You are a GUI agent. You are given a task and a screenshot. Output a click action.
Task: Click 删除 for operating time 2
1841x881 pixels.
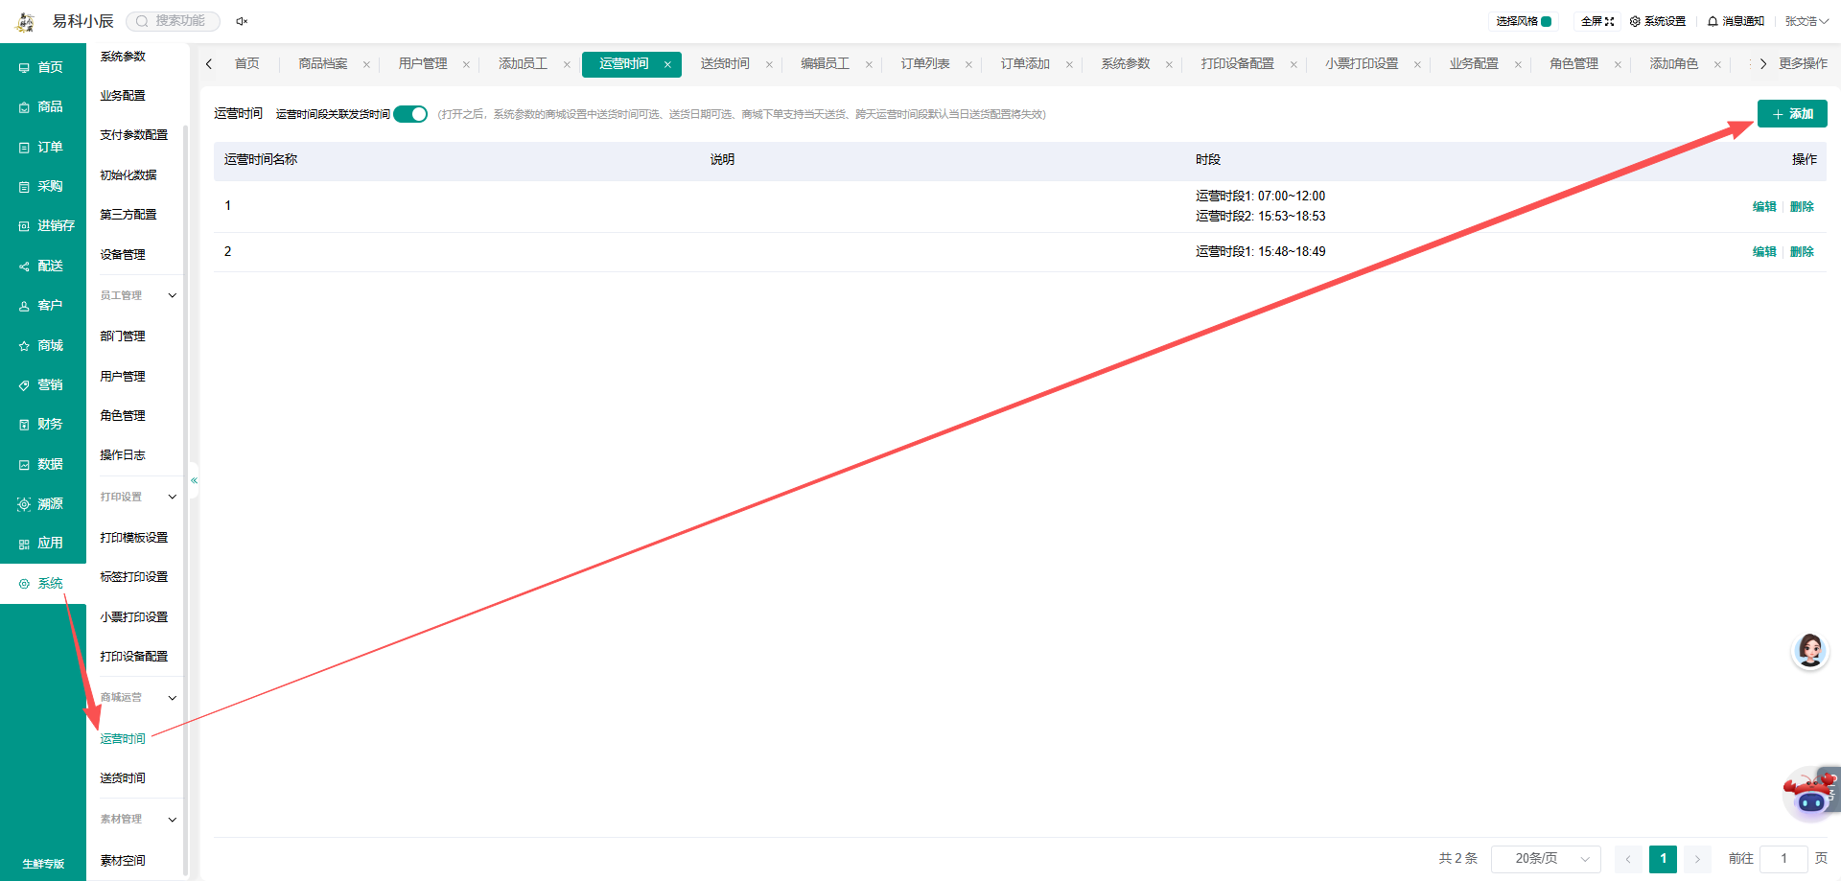1802,252
